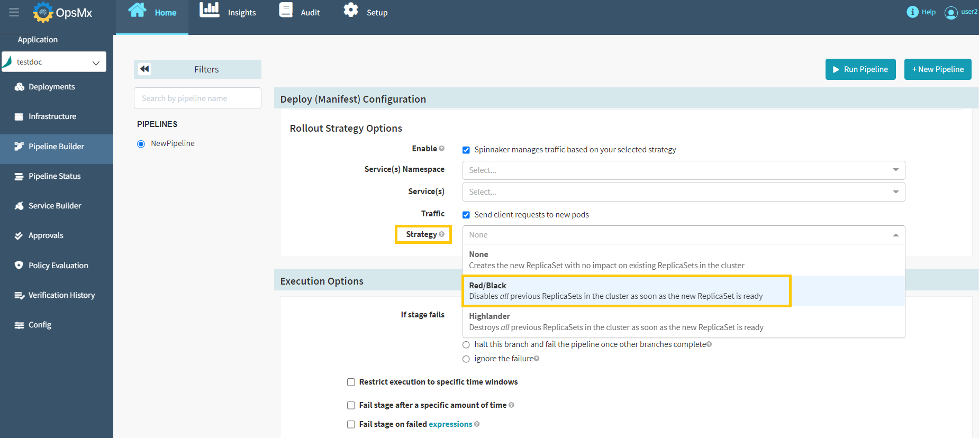Uncheck Spinnaker manages traffic checkbox
Image resolution: width=979 pixels, height=438 pixels.
466,150
